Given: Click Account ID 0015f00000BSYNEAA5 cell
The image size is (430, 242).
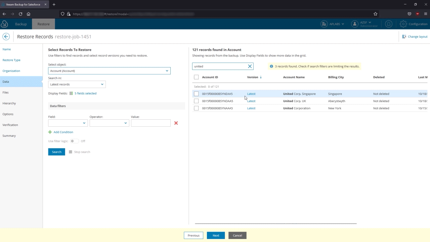Looking at the screenshot, I should (217, 94).
